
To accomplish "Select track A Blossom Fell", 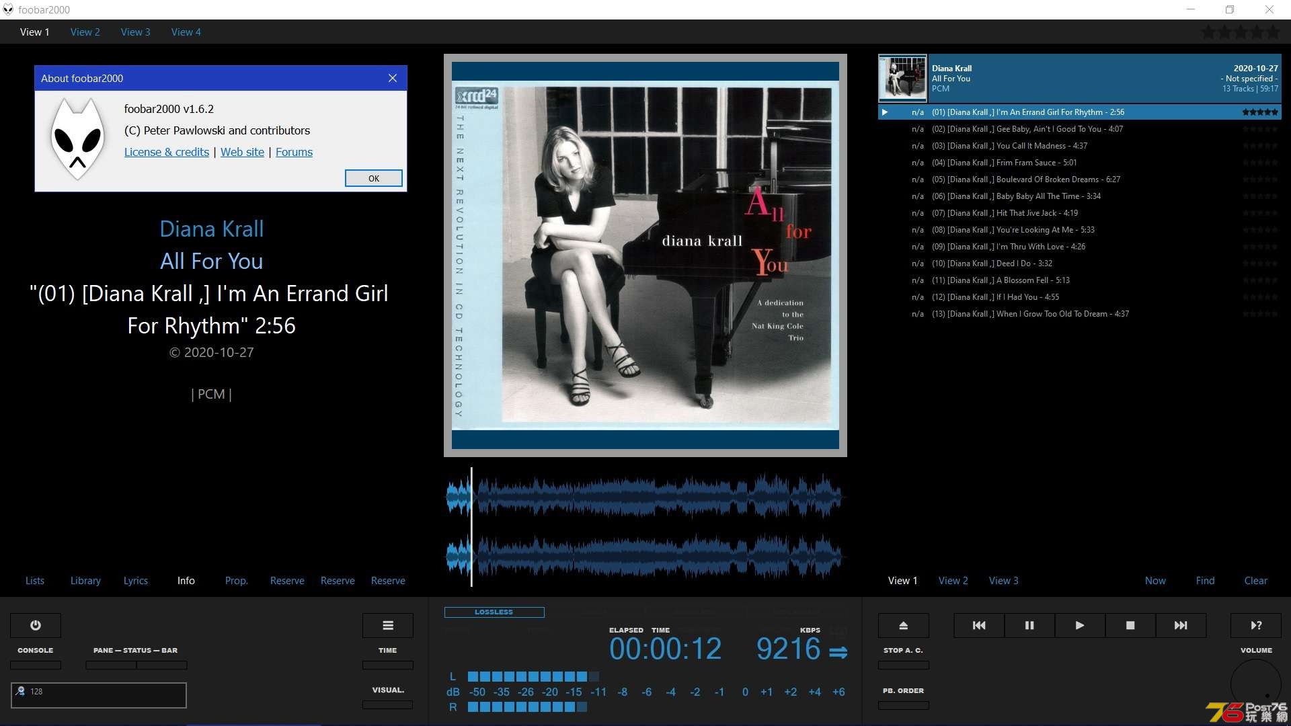I will (x=1079, y=280).
